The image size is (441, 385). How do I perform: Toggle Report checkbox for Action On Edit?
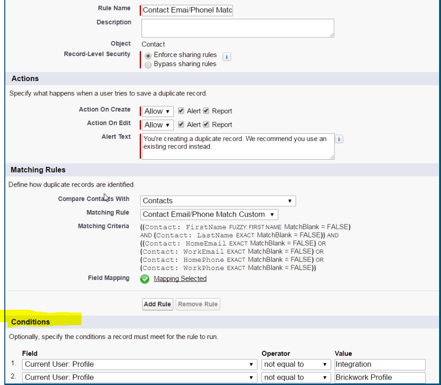click(x=206, y=124)
